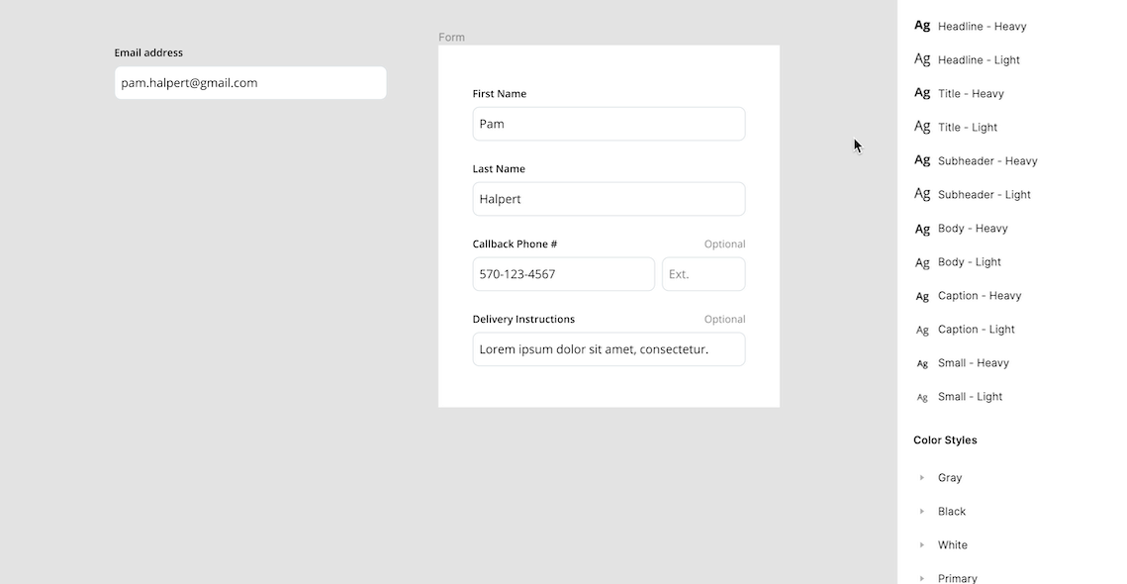1127x584 pixels.
Task: Click the Delivery Instructions Lorem ipsum field
Action: 609,349
